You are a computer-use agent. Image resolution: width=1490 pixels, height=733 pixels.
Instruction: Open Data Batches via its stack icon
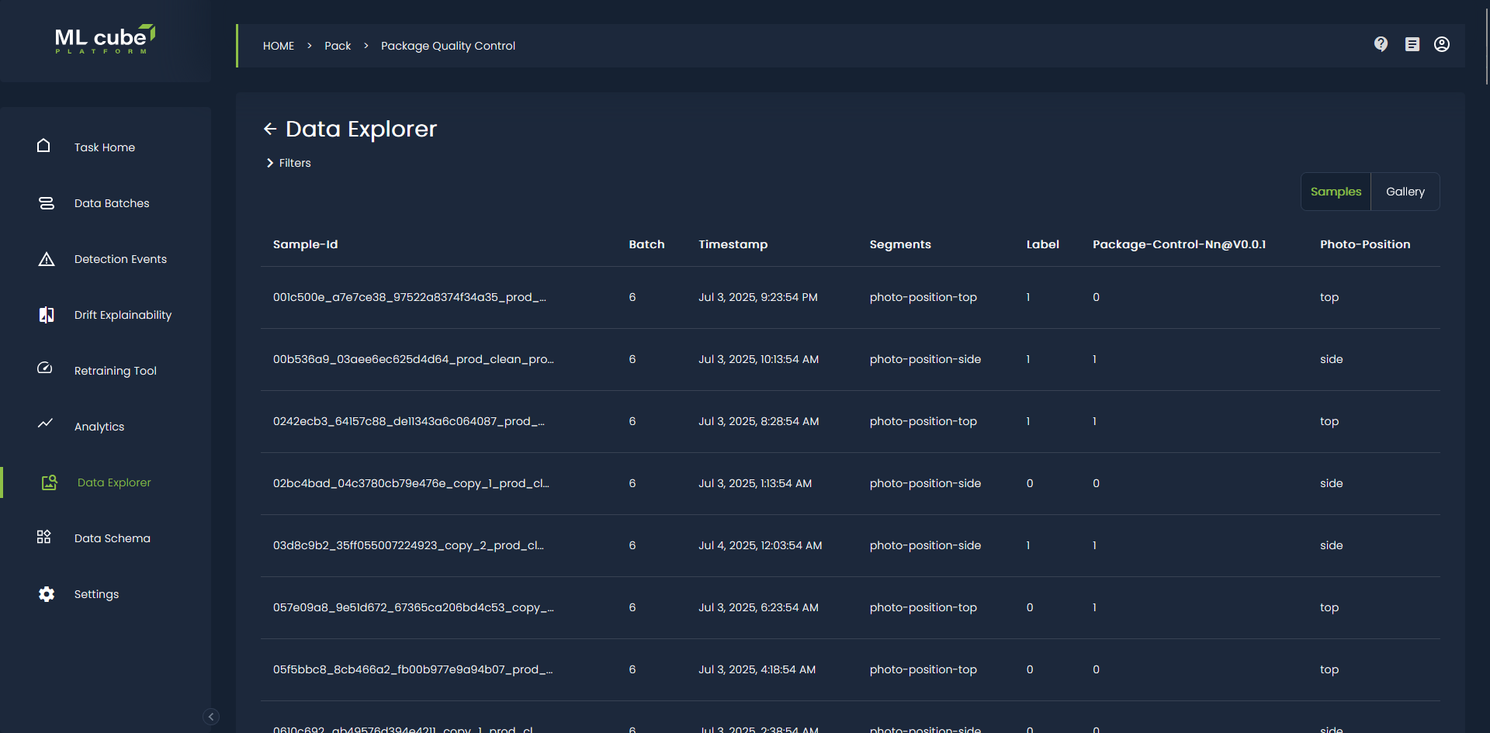coord(46,203)
